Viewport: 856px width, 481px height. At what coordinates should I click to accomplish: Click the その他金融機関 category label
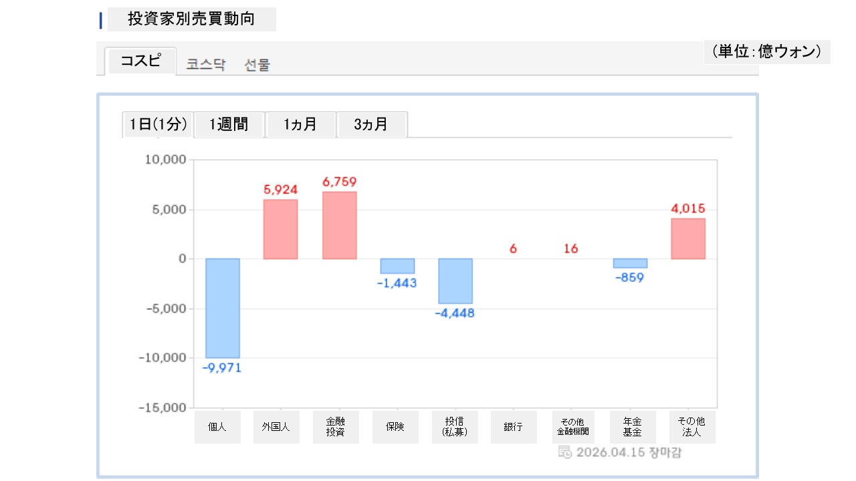pyautogui.click(x=572, y=427)
